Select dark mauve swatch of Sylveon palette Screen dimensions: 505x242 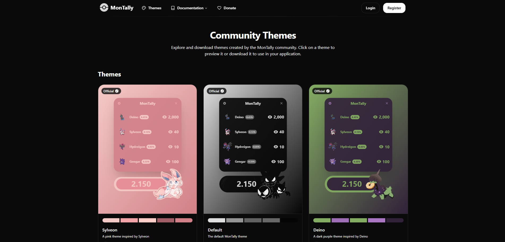tap(166, 220)
